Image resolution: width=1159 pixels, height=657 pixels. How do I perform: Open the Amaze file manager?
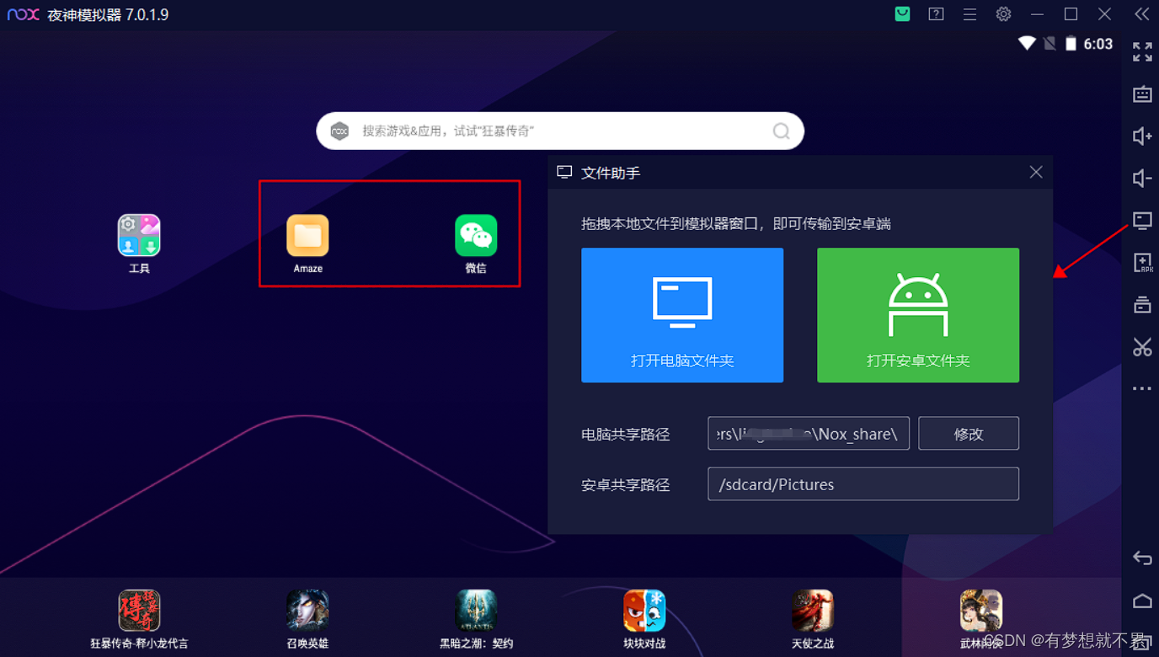(307, 236)
